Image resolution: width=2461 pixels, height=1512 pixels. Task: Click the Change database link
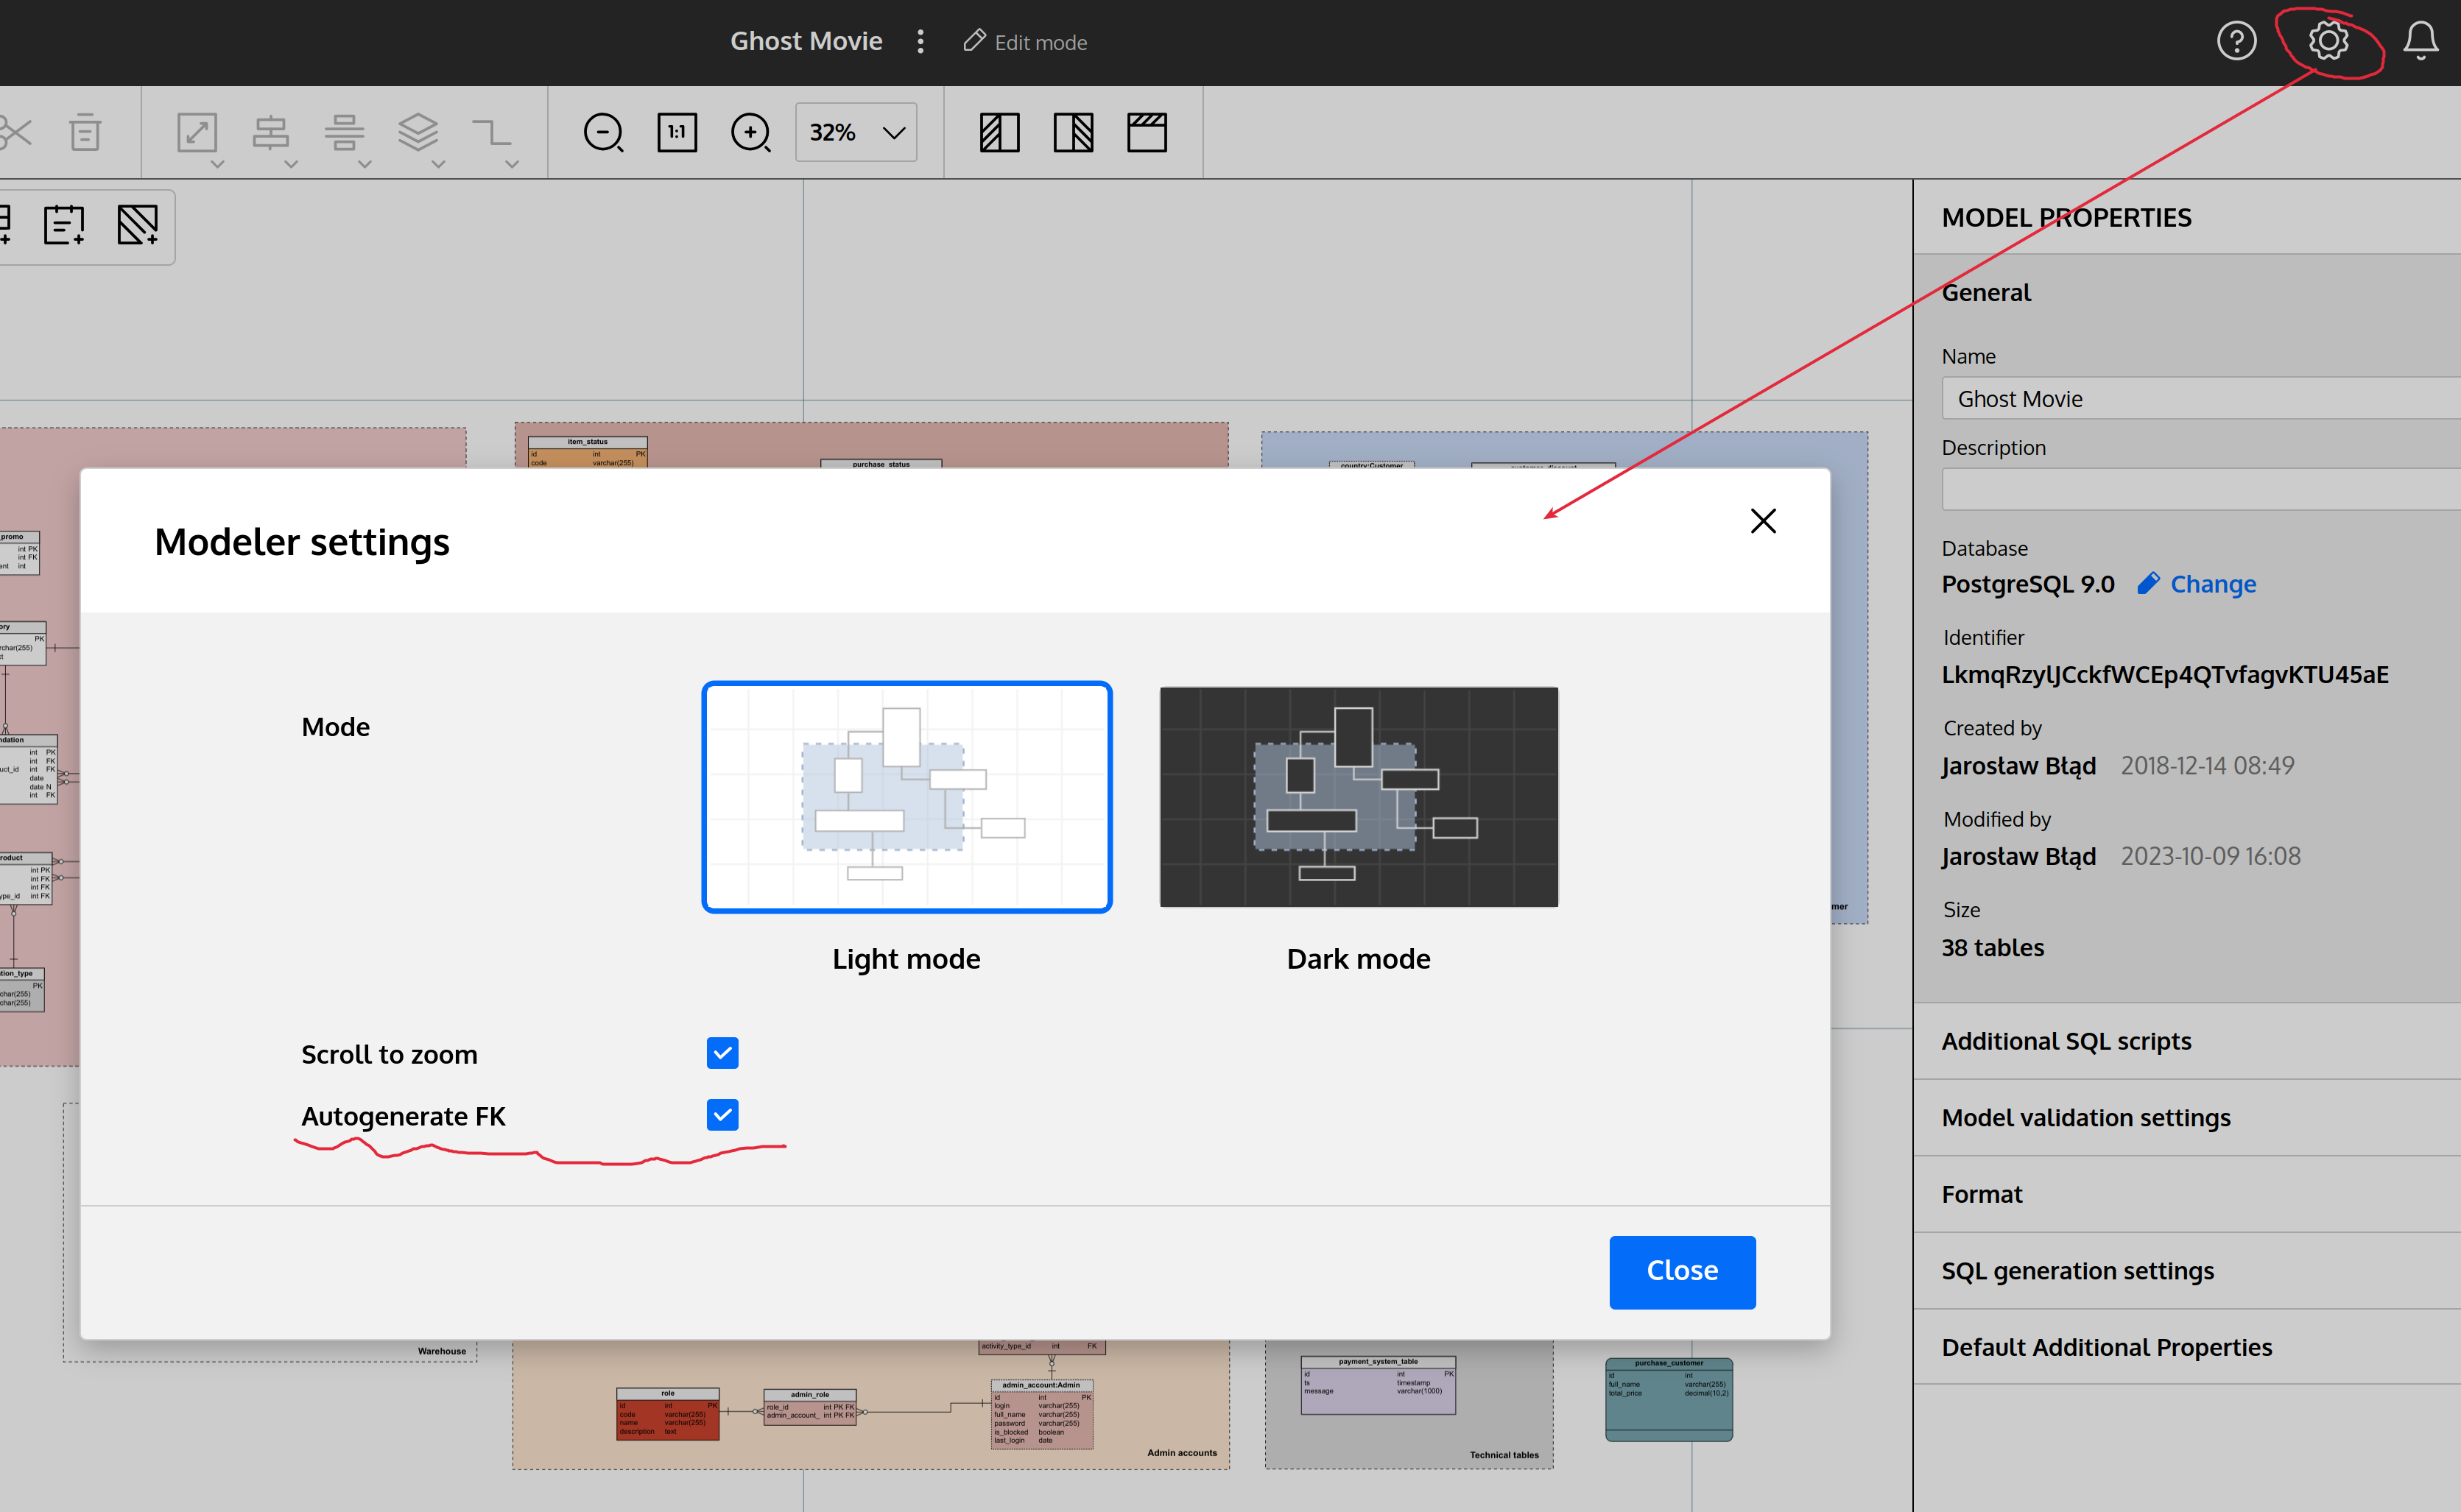point(2212,584)
